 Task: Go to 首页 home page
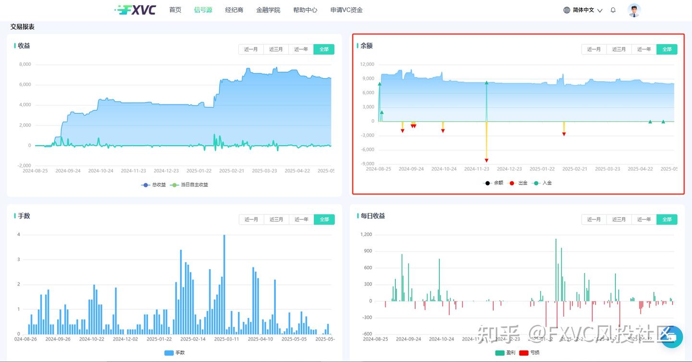pos(175,10)
